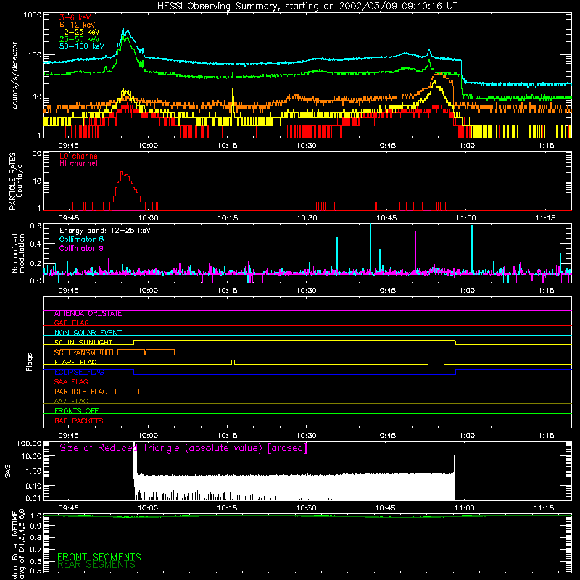Viewport: 580px width, 580px height.
Task: Select the green 25-50 keV legend entry
Action: [x=80, y=39]
